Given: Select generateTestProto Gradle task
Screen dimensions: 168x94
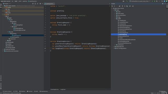Looking at the screenshot, I should click(124, 36).
